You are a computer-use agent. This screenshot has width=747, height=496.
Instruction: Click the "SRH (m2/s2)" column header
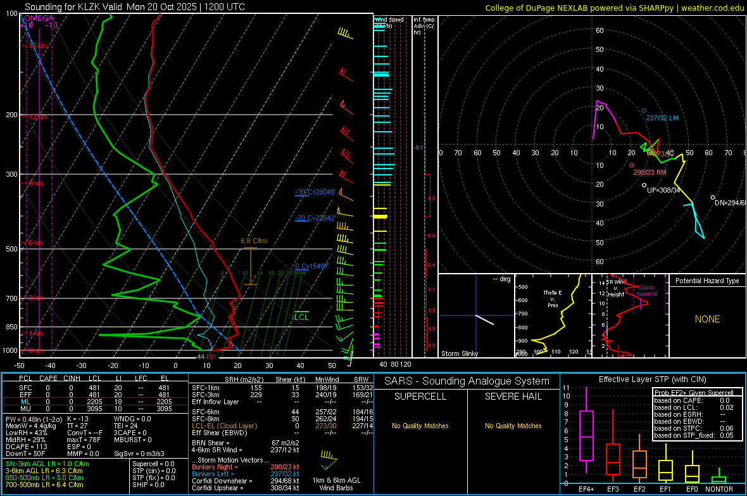(244, 379)
